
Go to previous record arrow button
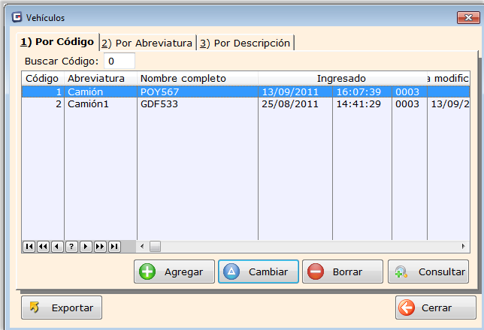point(57,246)
